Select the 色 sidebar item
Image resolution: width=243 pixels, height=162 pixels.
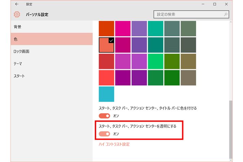point(16,39)
